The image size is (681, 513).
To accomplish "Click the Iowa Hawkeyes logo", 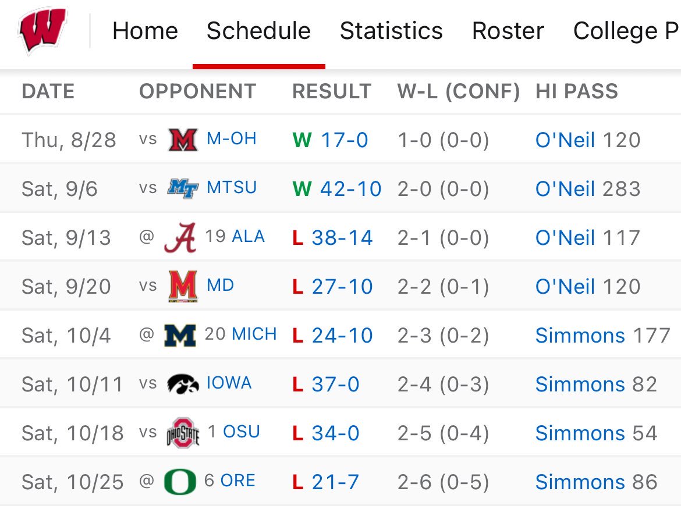I will 183,384.
